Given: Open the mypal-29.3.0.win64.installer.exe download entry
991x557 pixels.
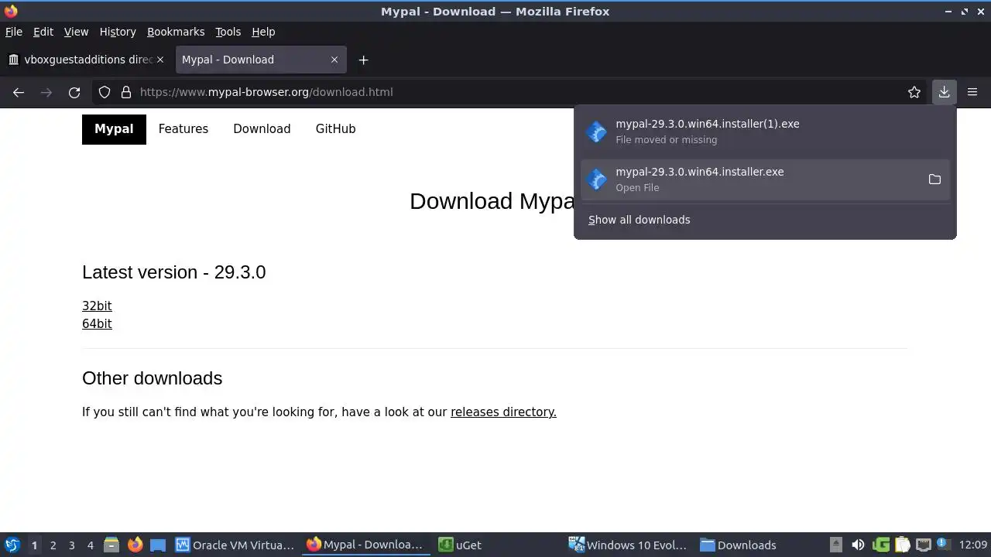Looking at the screenshot, I should click(x=765, y=179).
